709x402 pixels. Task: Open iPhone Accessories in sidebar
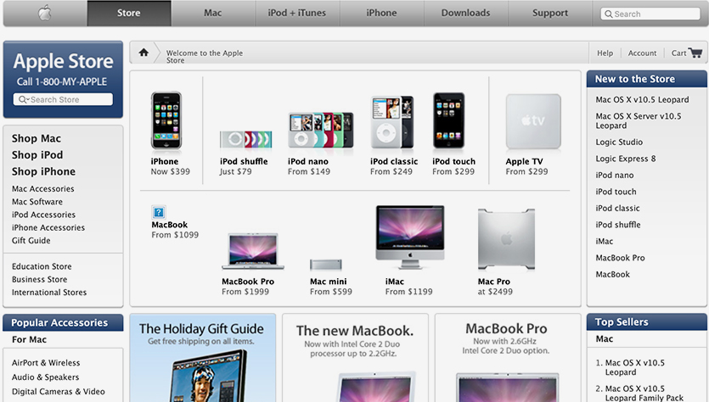[x=48, y=227]
